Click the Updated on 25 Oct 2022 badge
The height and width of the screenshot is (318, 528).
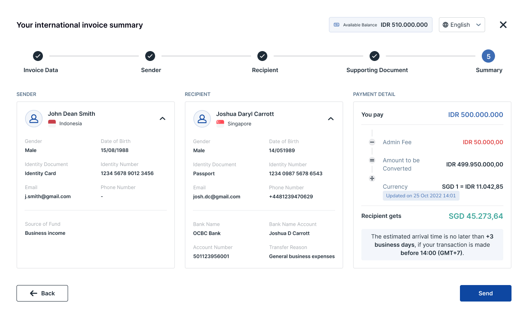[421, 196]
